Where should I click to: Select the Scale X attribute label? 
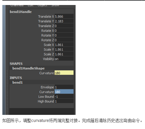click(x=49, y=45)
